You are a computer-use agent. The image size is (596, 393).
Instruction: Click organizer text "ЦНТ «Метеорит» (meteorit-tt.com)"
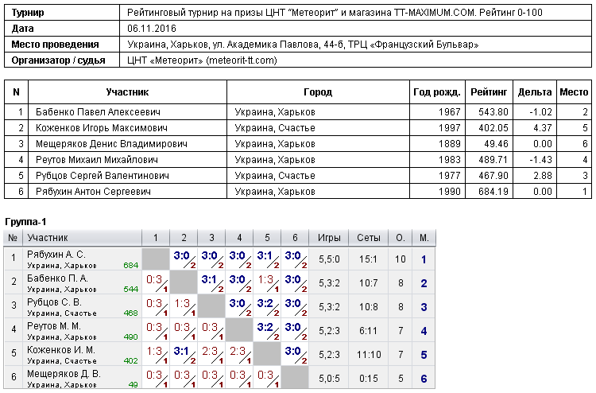pyautogui.click(x=202, y=60)
